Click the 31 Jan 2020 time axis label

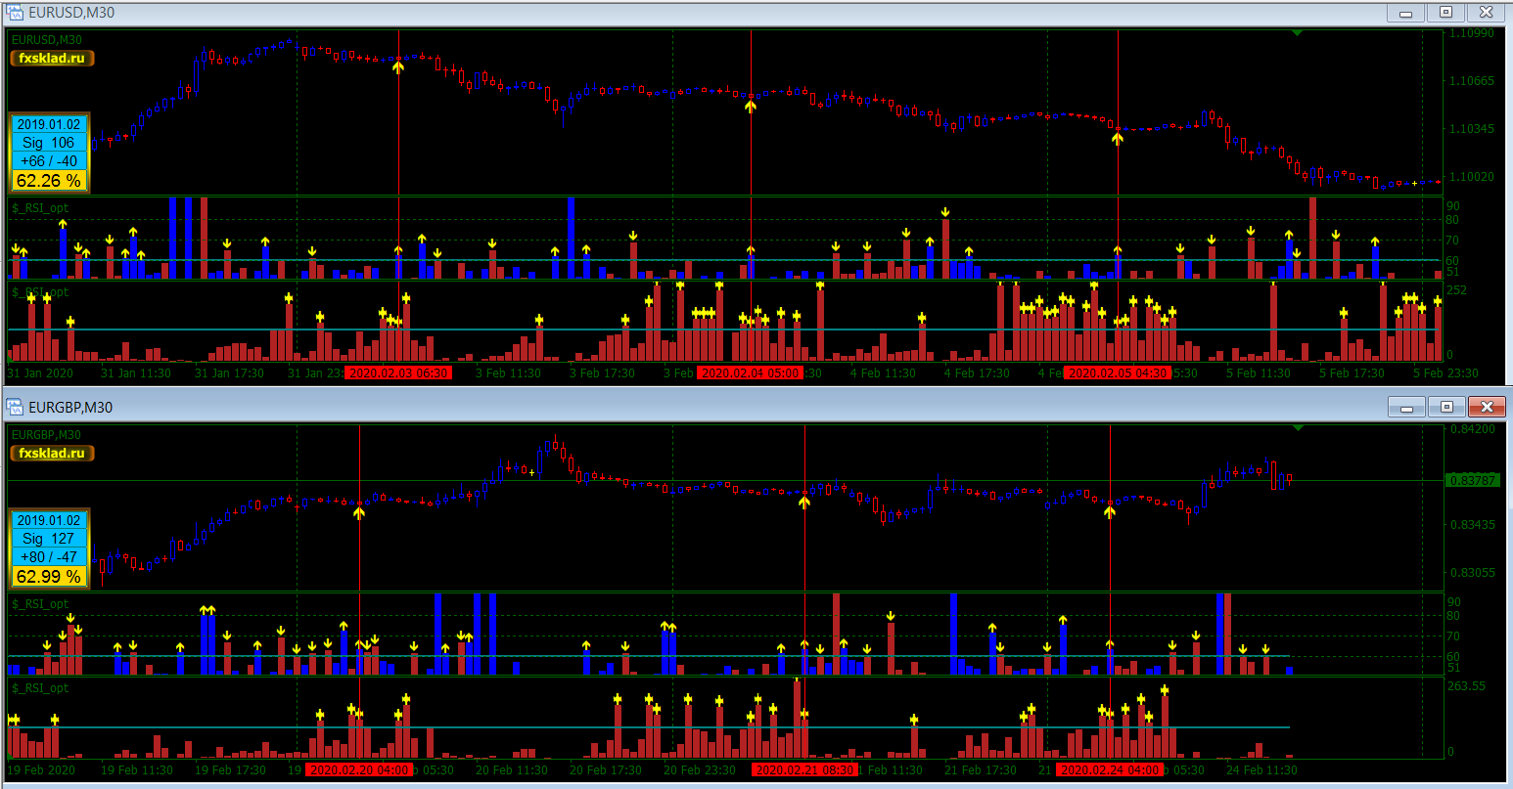coord(40,373)
